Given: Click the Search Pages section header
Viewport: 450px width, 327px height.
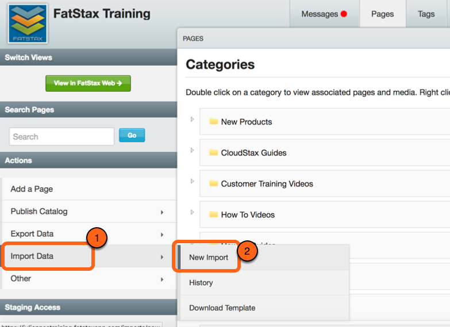Looking at the screenshot, I should (89, 110).
